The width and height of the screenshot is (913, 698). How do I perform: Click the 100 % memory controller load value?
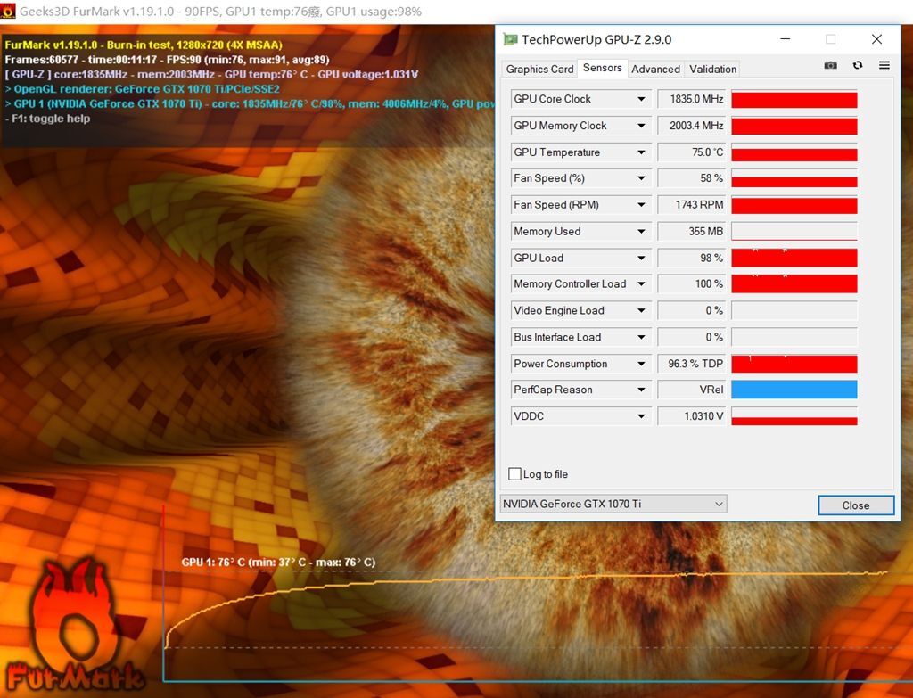coord(692,284)
